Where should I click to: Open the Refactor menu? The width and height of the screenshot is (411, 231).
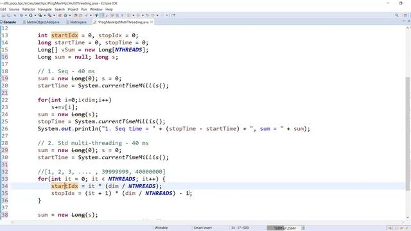[x=28, y=10]
